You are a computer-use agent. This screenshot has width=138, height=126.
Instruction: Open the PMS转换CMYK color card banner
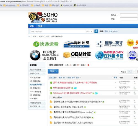click(109, 55)
